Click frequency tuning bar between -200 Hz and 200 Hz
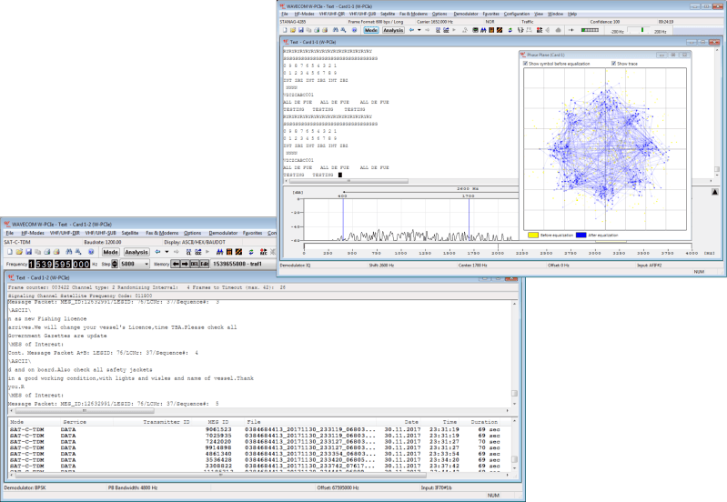The height and width of the screenshot is (502, 727). [639, 31]
